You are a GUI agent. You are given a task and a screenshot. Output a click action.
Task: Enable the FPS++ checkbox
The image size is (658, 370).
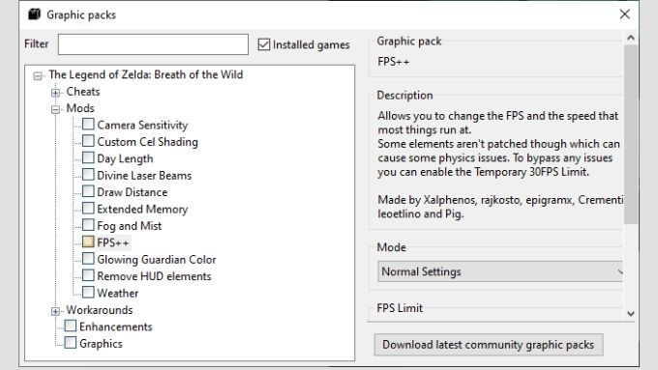pyautogui.click(x=88, y=242)
